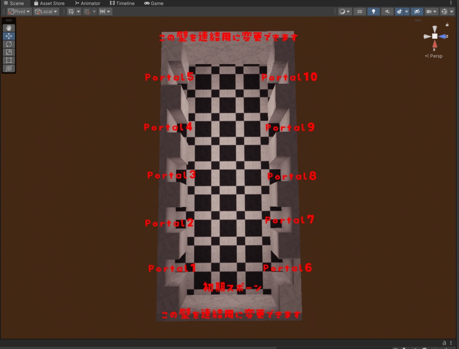Unmute scene audio

(386, 11)
